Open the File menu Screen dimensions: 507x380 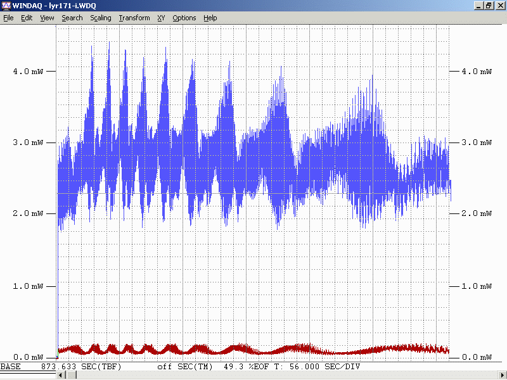(8, 18)
